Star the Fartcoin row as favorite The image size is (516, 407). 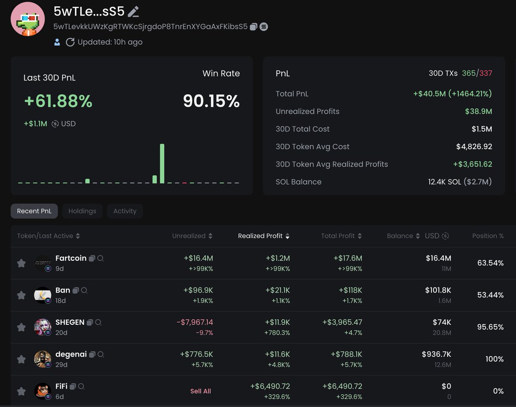click(21, 263)
